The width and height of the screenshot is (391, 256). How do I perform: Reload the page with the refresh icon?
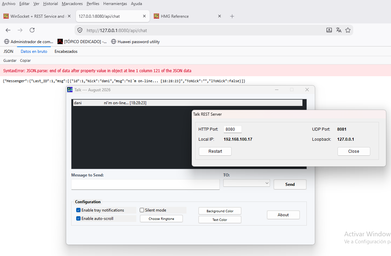pyautogui.click(x=32, y=30)
